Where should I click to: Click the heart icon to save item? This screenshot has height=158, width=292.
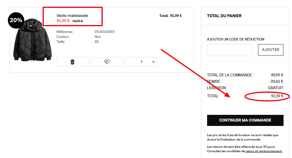click(107, 62)
